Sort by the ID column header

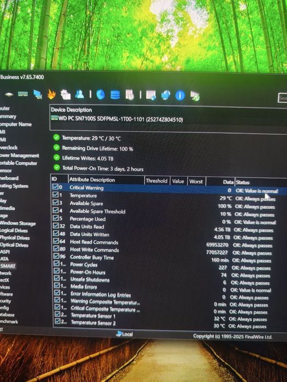coord(59,179)
